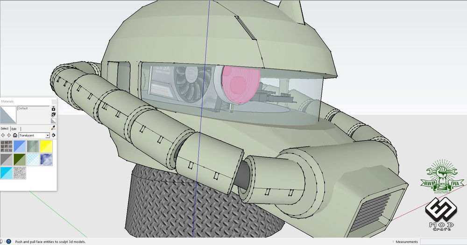Expand the Translucent library dropdown
Image resolution: width=467 pixels, height=245 pixels.
tap(47, 135)
